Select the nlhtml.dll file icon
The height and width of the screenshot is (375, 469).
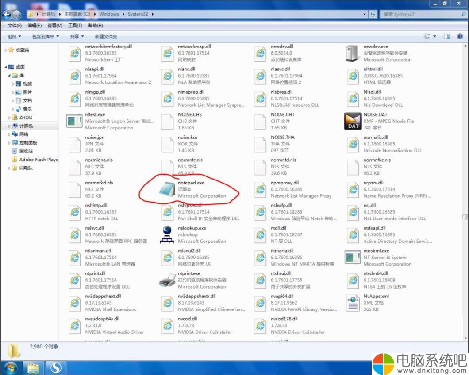pyautogui.click(x=353, y=76)
